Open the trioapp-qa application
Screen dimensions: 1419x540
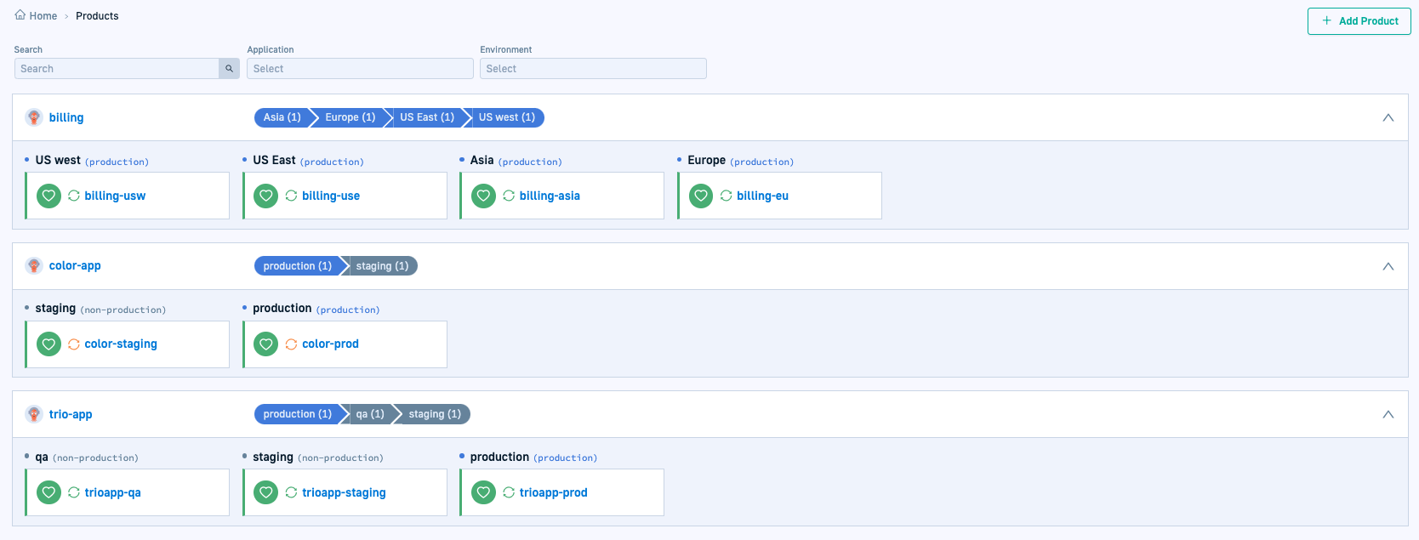113,492
